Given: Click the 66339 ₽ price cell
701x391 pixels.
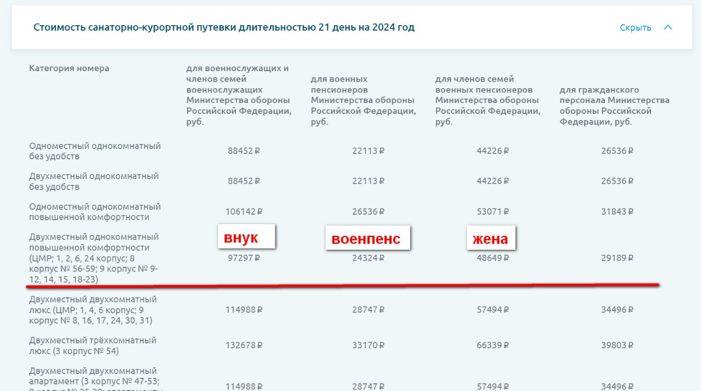Looking at the screenshot, I should (x=492, y=345).
